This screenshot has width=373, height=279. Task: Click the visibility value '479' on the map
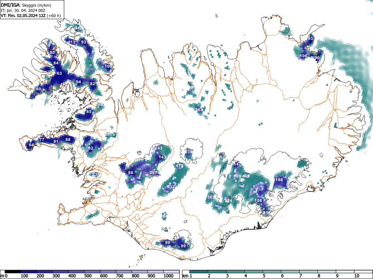pyautogui.click(x=179, y=166)
